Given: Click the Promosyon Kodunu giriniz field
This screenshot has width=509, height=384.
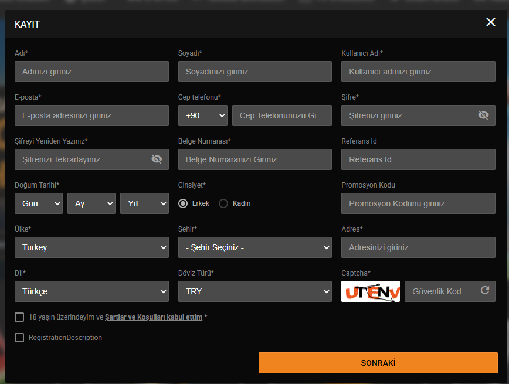Looking at the screenshot, I should coord(418,203).
